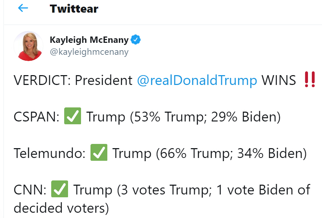Open the Kayleigh McEnany display name
322x218 pixels.
[x=89, y=40]
